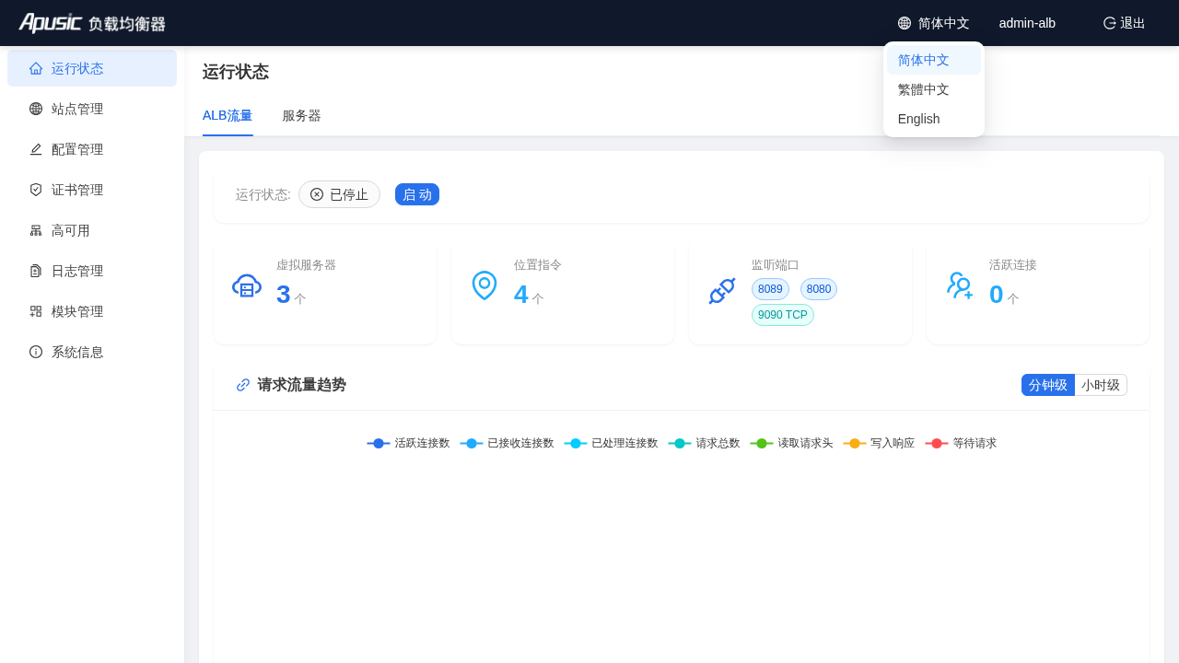Click the 退出 logout link

click(x=1124, y=23)
